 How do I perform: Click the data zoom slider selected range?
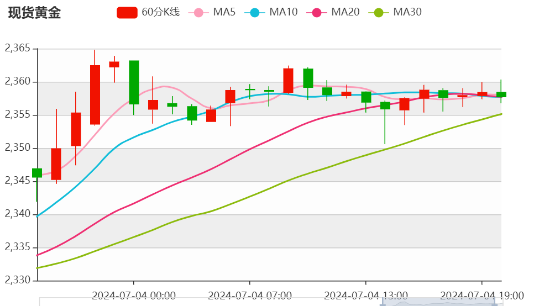(439, 302)
